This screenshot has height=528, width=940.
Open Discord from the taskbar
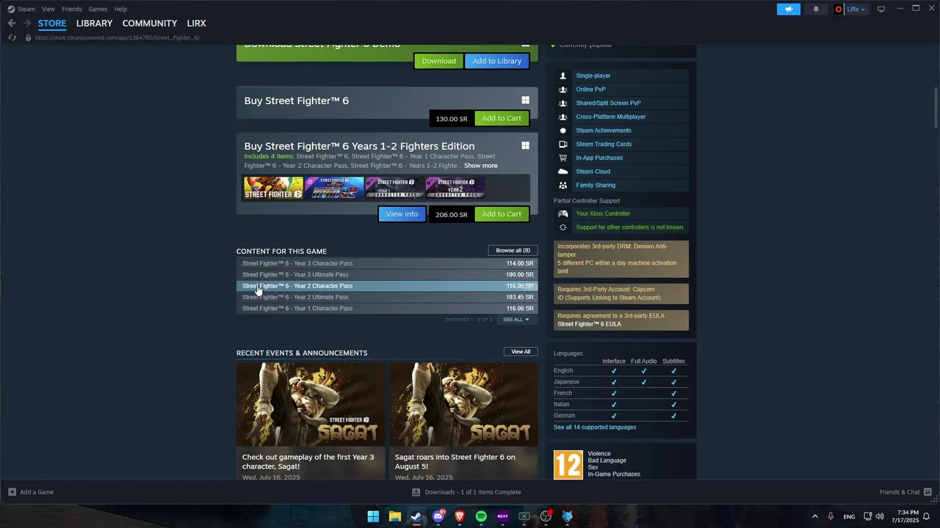tap(438, 516)
